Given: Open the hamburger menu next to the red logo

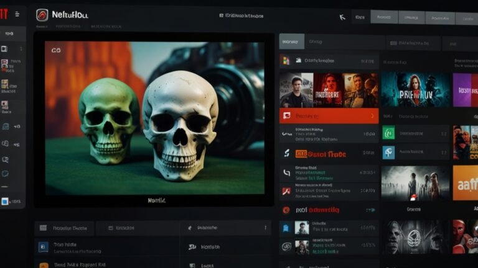Looking at the screenshot, I should 17,14.
